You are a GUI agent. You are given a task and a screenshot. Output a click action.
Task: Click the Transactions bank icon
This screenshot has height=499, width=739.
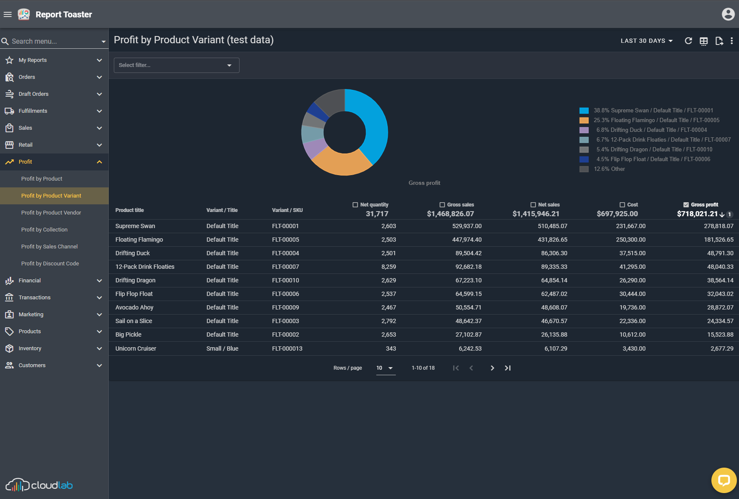pos(9,298)
